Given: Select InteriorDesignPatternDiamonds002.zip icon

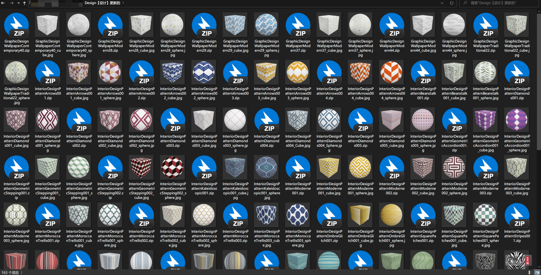Looking at the screenshot, I should [79, 120].
